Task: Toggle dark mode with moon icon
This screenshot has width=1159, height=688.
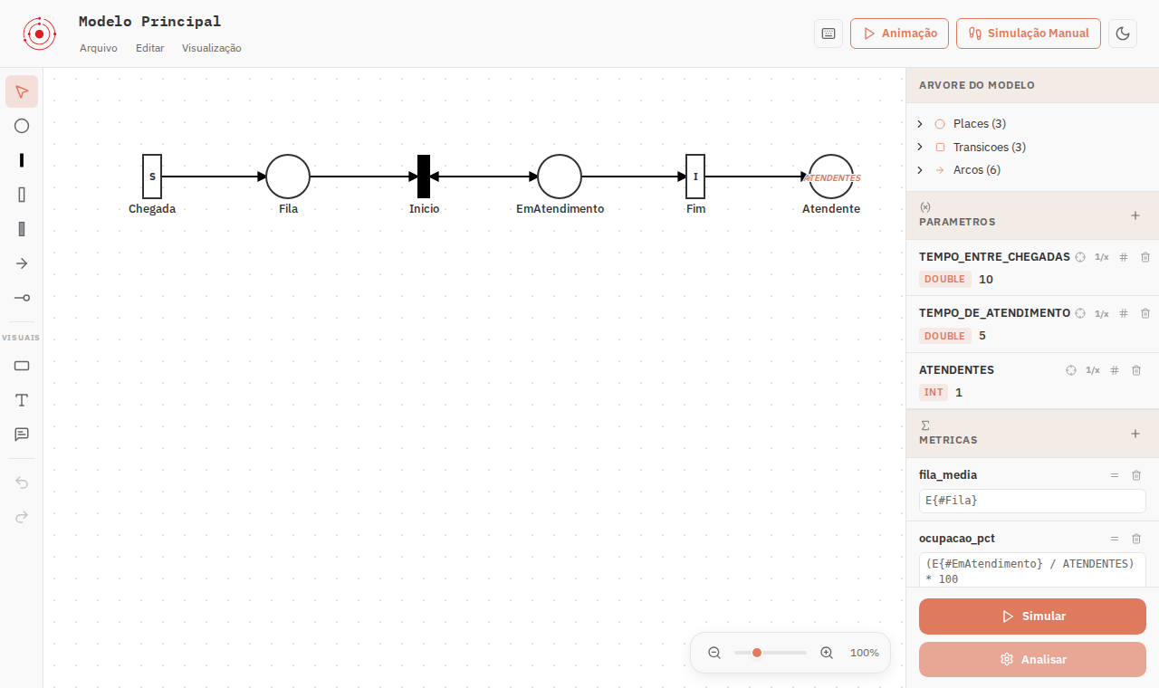Action: coord(1123,33)
